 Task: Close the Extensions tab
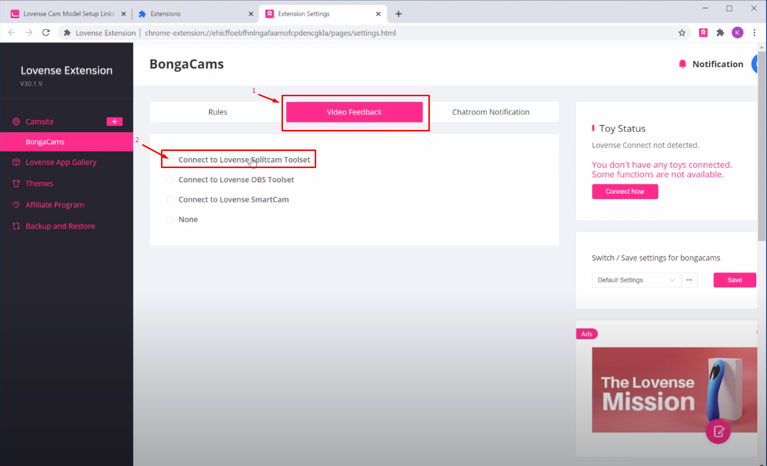(251, 14)
